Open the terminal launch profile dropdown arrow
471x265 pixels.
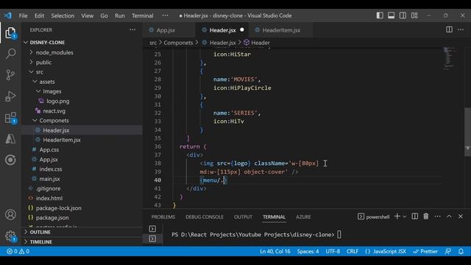coord(405,216)
